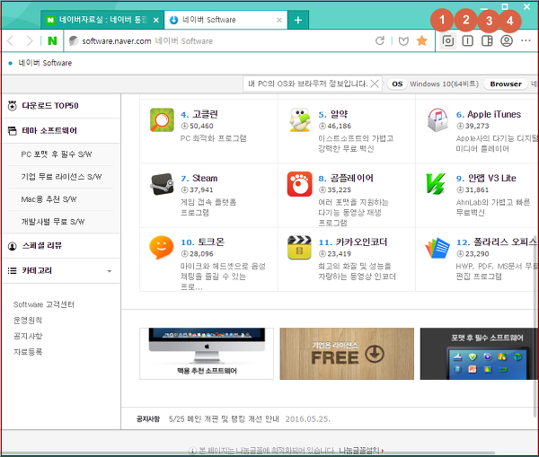Image resolution: width=539 pixels, height=457 pixels.
Task: Open 공지사항 sidebar link
Action: coord(28,336)
